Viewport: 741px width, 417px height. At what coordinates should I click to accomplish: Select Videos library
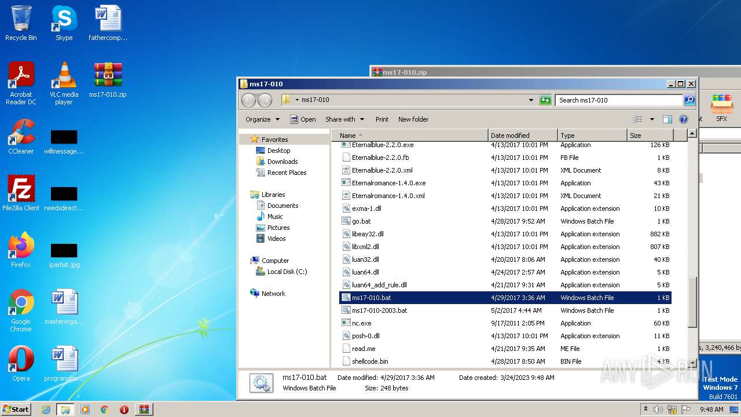276,239
